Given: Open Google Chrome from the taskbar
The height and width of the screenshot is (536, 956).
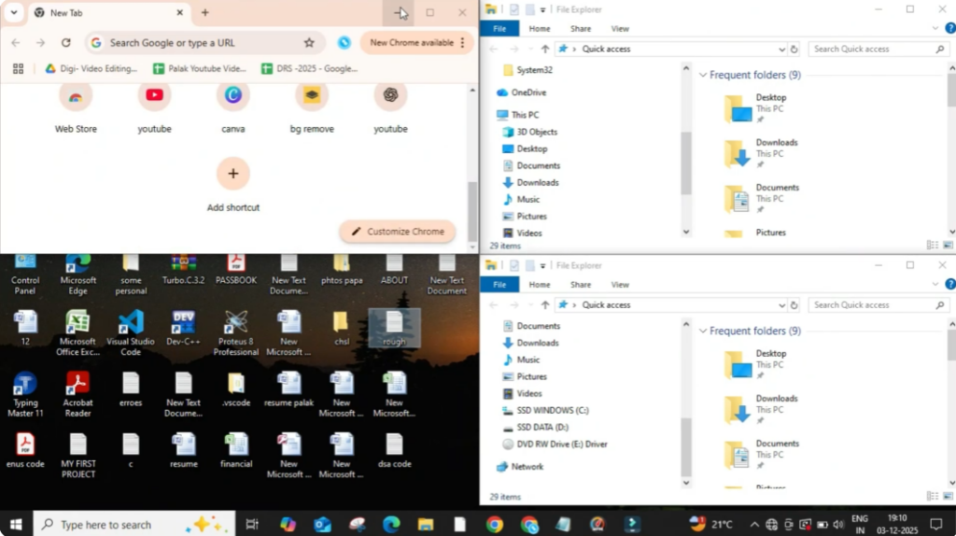Looking at the screenshot, I should (x=495, y=525).
